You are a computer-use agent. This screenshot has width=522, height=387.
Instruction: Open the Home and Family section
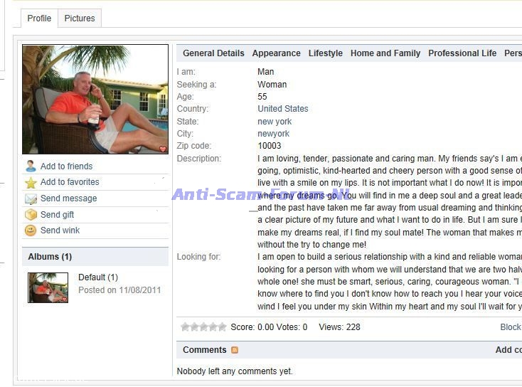[385, 53]
